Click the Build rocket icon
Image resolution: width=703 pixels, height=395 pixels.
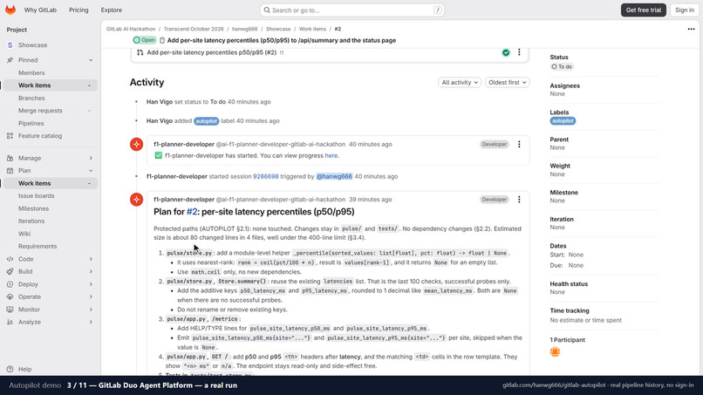click(10, 272)
